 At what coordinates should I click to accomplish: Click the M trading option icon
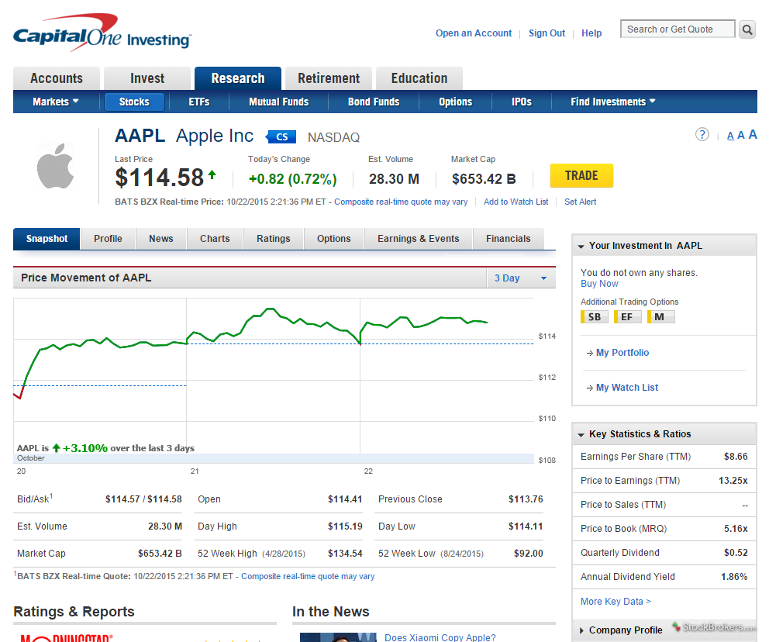(660, 316)
